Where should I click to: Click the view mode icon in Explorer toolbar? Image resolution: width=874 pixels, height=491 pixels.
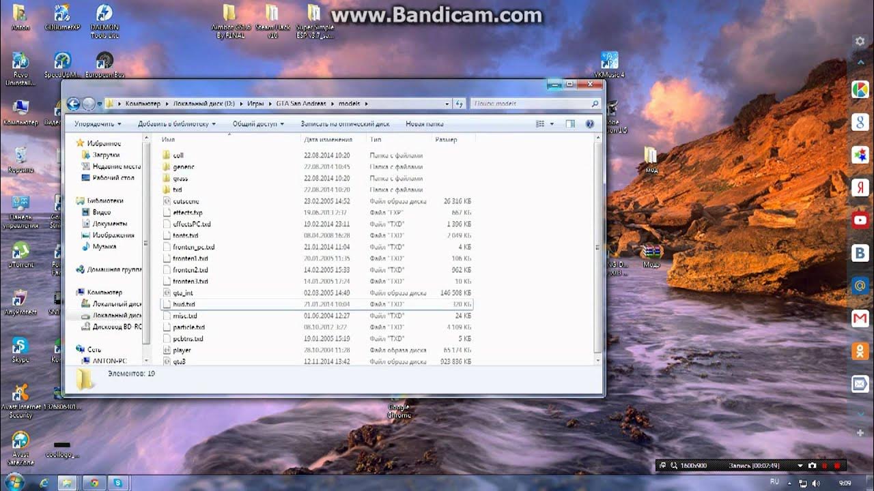click(541, 124)
